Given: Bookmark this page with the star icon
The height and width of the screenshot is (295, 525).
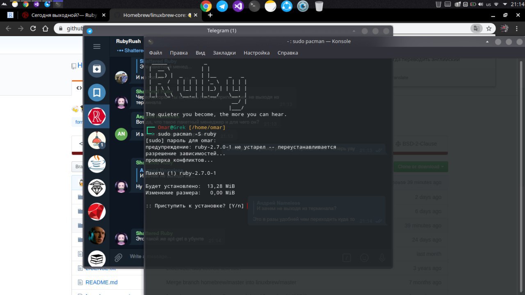Looking at the screenshot, I should 489,29.
